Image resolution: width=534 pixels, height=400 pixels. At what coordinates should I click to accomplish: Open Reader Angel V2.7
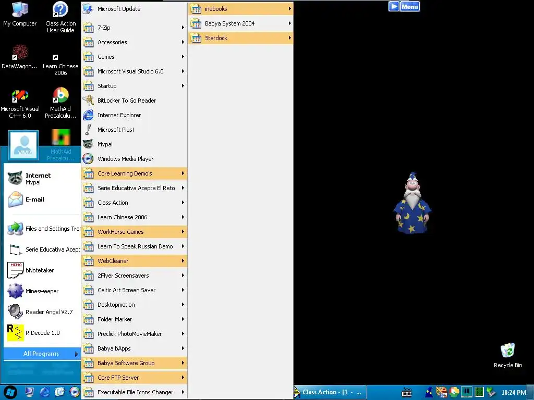click(x=43, y=312)
